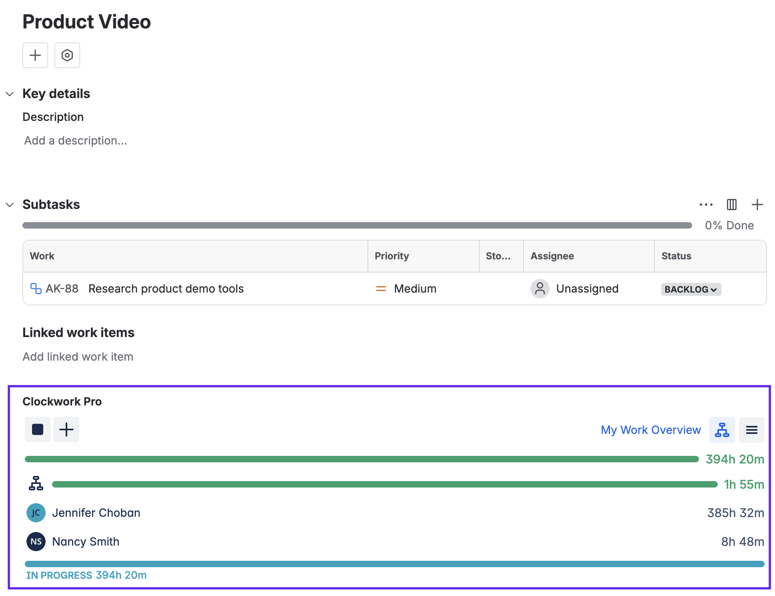775x596 pixels.
Task: Open the Clockwork Pro hamburger menu
Action: 751,430
